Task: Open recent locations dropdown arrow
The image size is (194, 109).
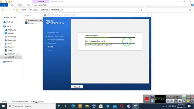Action: [10, 10]
